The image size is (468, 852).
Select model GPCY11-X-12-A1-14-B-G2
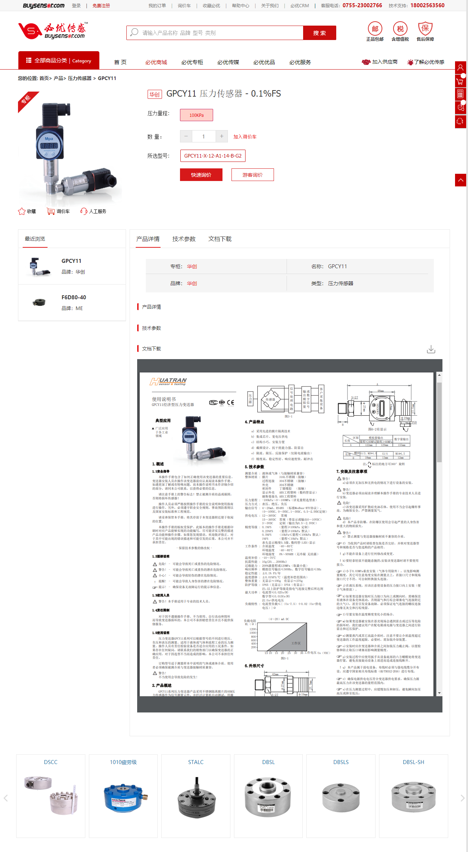(x=213, y=156)
